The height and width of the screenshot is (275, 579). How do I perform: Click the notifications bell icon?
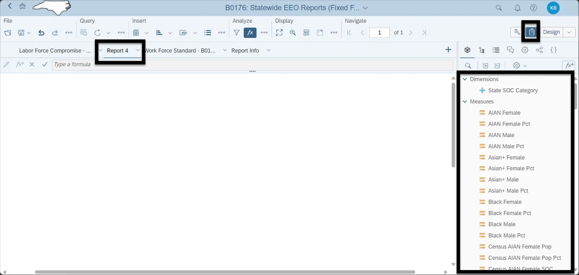(517, 8)
